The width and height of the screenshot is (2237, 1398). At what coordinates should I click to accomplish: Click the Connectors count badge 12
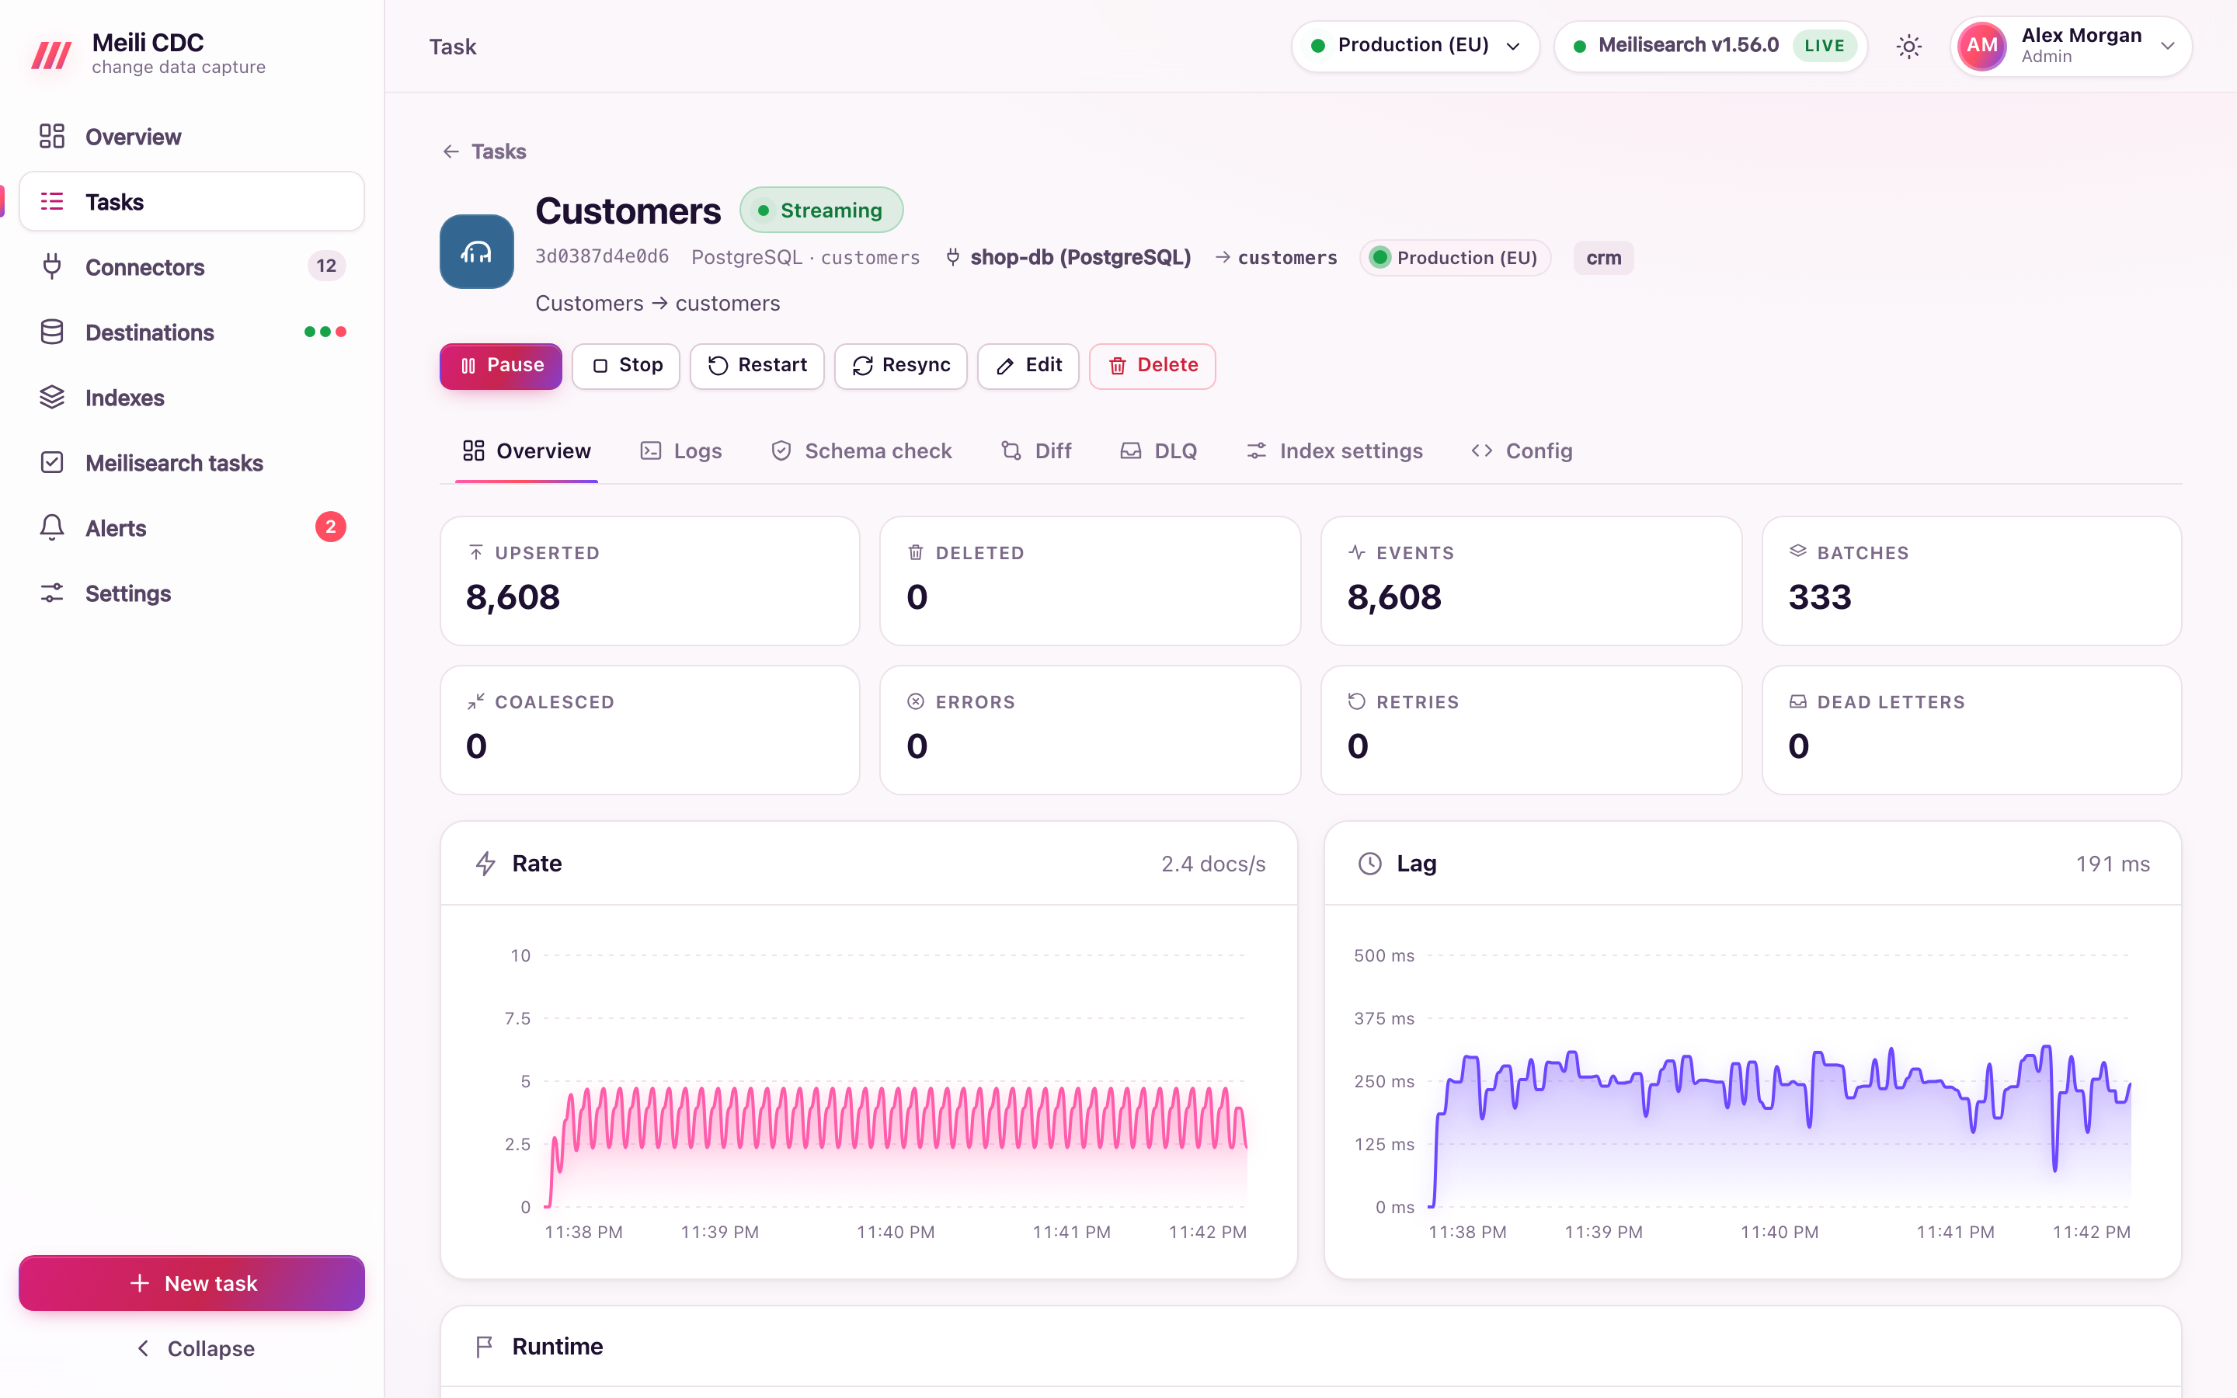326,266
